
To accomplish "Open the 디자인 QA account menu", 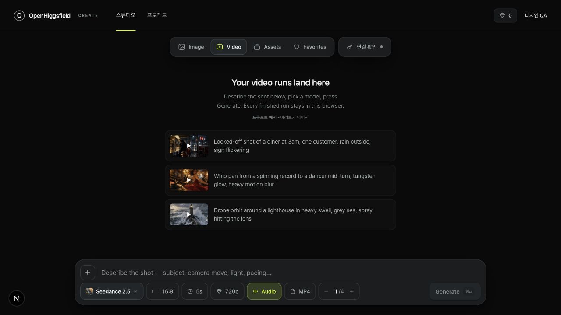I will pos(536,15).
